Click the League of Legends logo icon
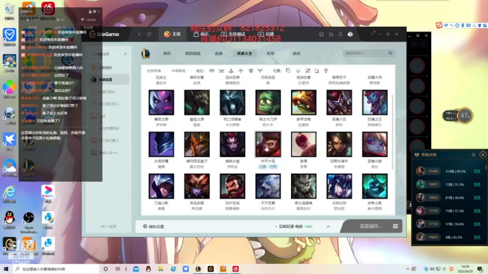 [x=146, y=54]
